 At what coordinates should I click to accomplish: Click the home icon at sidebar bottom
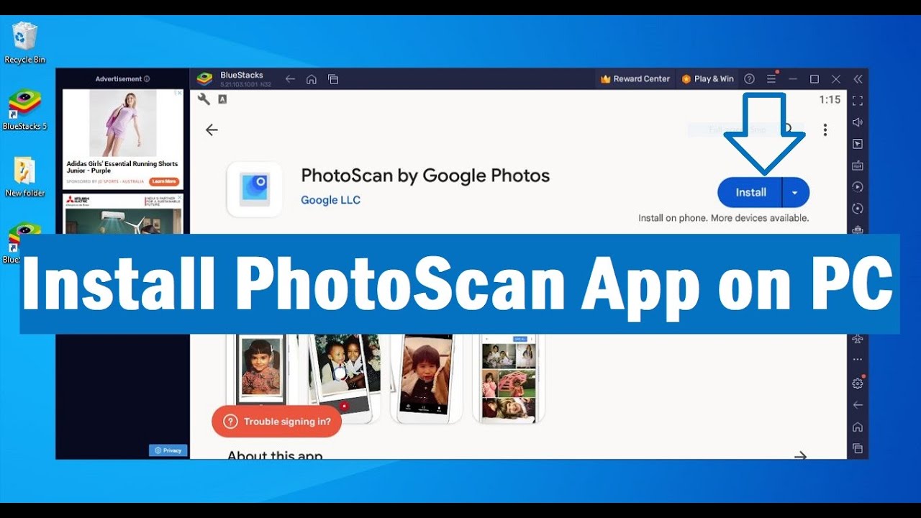tap(857, 427)
